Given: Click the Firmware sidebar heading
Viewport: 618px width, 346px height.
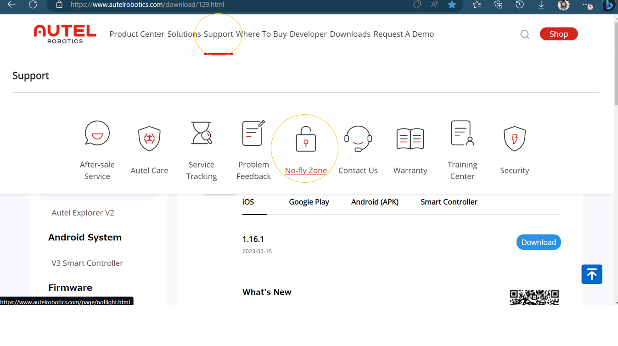Looking at the screenshot, I should (x=70, y=288).
